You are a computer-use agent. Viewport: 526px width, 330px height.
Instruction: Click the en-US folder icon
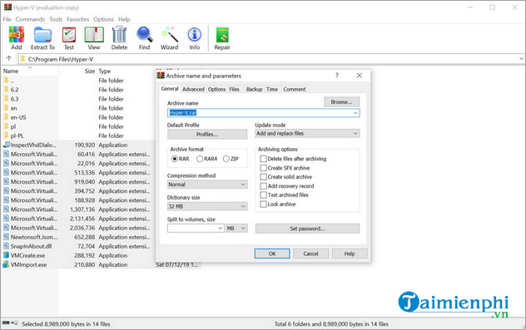point(6,117)
